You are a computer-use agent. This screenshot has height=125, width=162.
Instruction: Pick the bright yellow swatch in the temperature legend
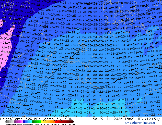[42, 122]
